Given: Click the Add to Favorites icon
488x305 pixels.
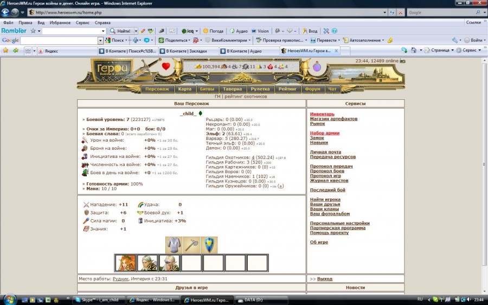Looking at the screenshot, I should point(15,50).
